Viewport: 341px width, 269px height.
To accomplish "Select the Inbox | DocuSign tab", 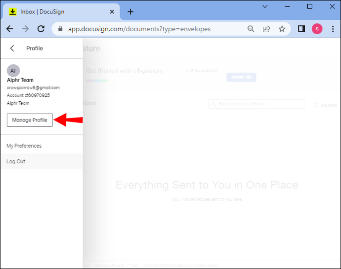I will (61, 12).
